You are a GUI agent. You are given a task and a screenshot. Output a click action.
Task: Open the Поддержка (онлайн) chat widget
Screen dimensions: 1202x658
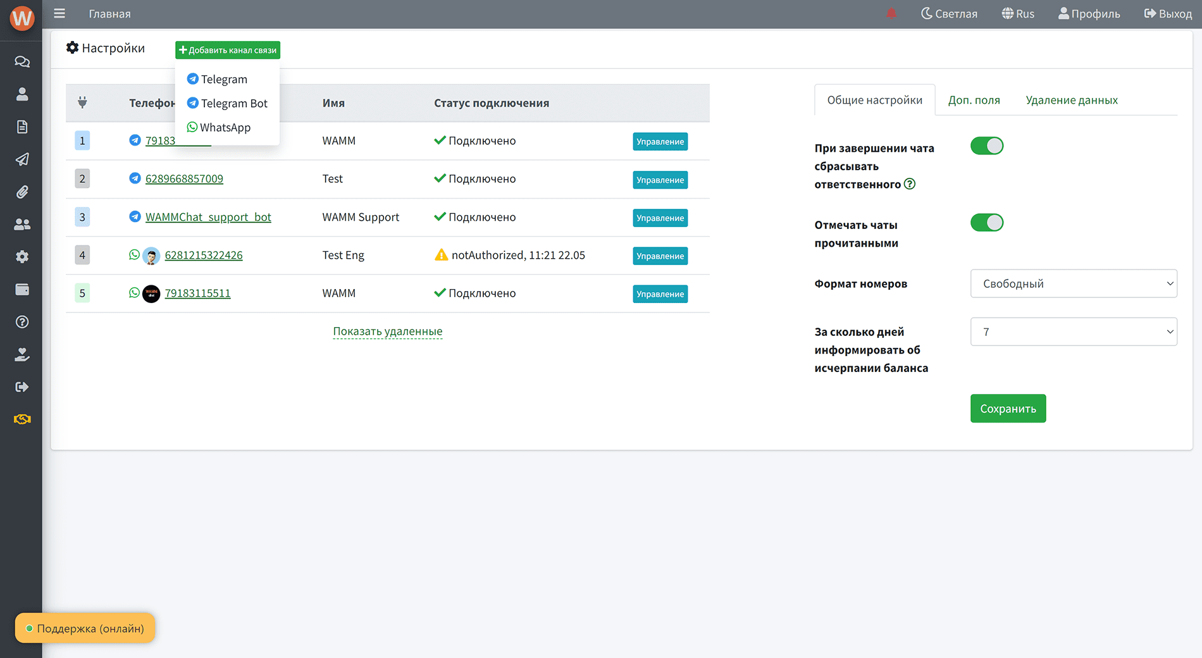pyautogui.click(x=85, y=628)
